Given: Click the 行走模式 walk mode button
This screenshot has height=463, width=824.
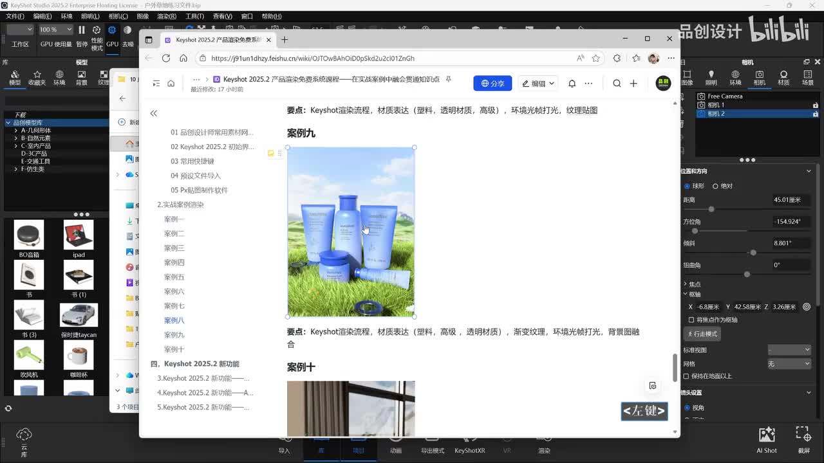Looking at the screenshot, I should pyautogui.click(x=702, y=334).
